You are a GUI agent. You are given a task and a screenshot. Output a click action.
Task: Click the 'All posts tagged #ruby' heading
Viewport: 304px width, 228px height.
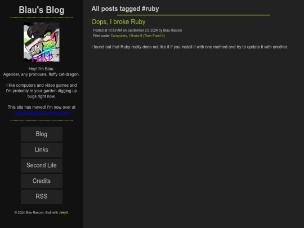pos(125,8)
